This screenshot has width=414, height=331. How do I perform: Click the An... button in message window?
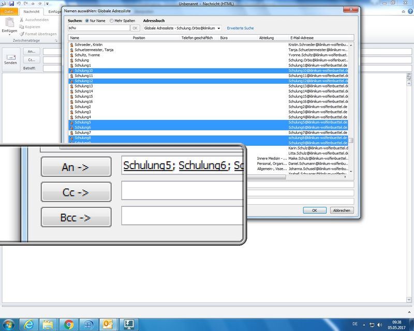[32, 52]
